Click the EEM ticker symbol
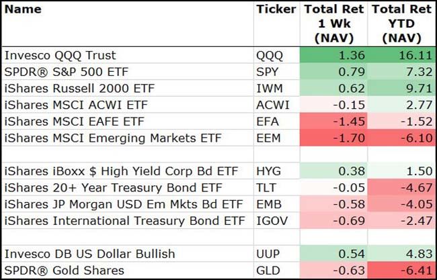The image size is (437, 280). click(x=269, y=138)
